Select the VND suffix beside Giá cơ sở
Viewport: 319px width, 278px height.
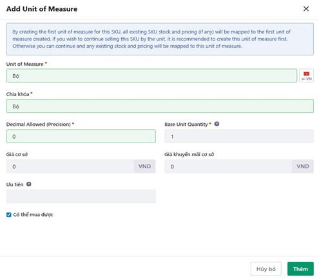click(145, 166)
